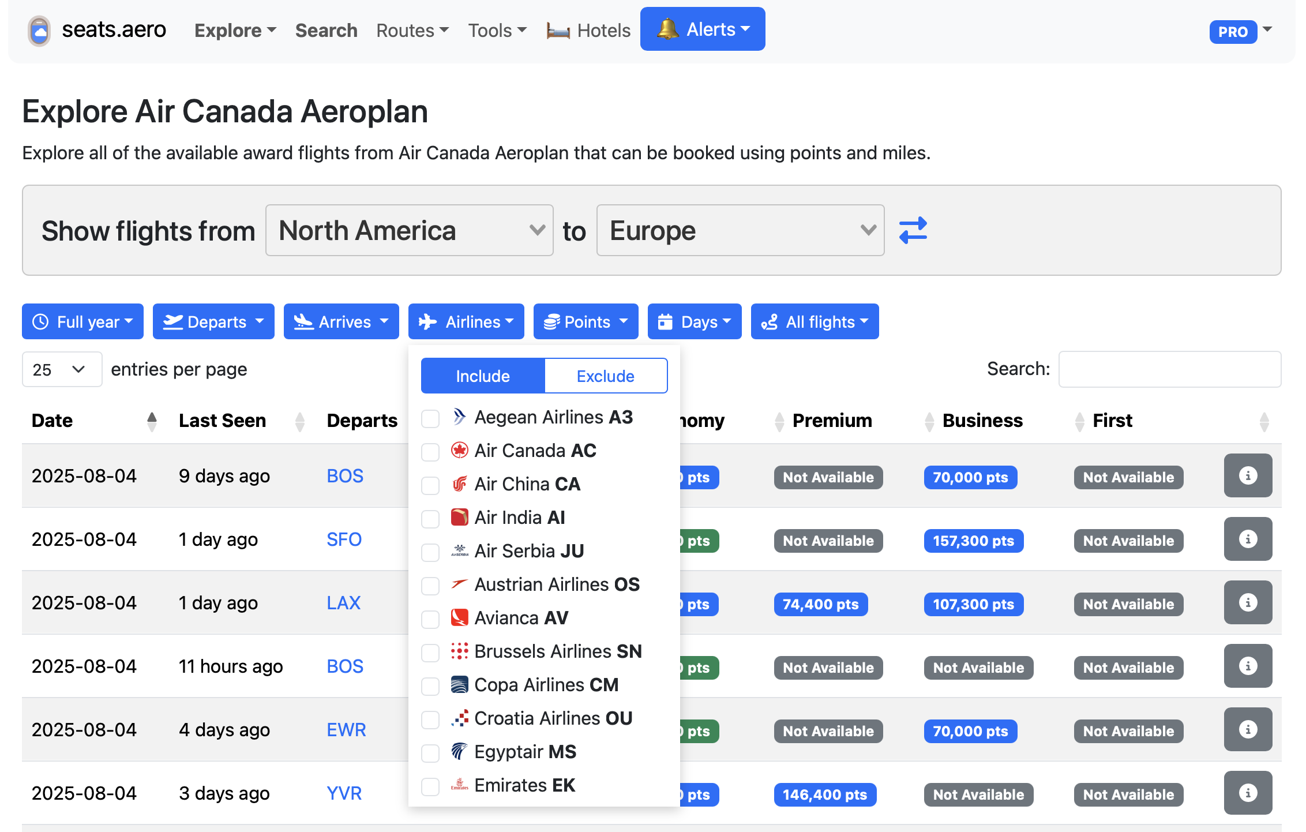Image resolution: width=1306 pixels, height=832 pixels.
Task: Click the sort arrows next to First
Action: point(1080,421)
